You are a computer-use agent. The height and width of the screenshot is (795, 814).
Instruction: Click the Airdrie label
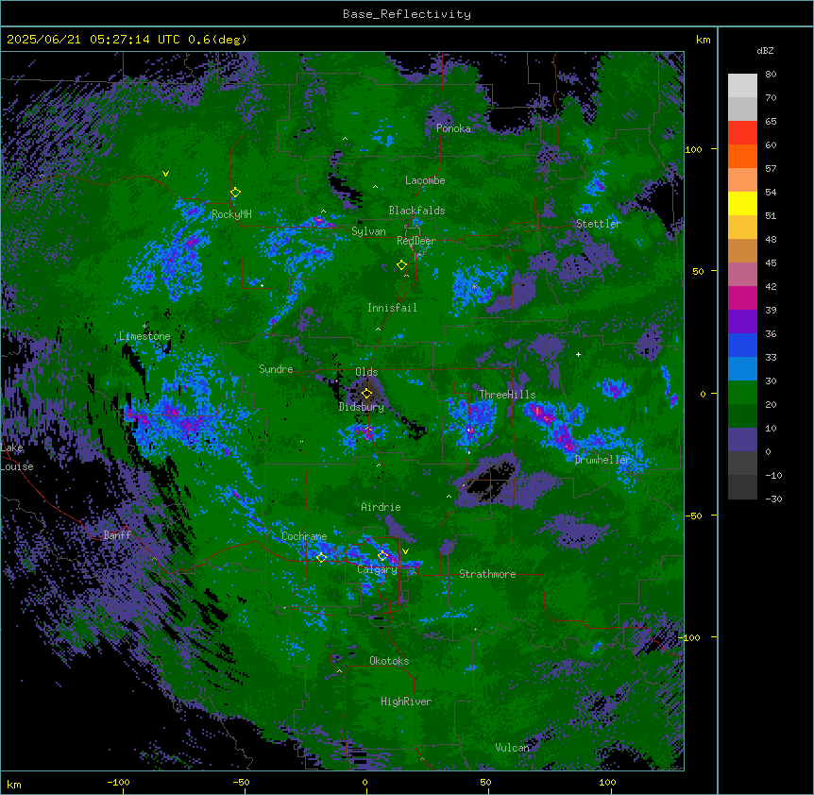381,507
